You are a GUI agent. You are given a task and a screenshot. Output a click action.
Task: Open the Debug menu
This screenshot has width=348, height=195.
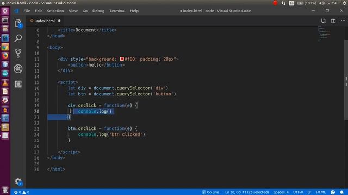point(98,11)
